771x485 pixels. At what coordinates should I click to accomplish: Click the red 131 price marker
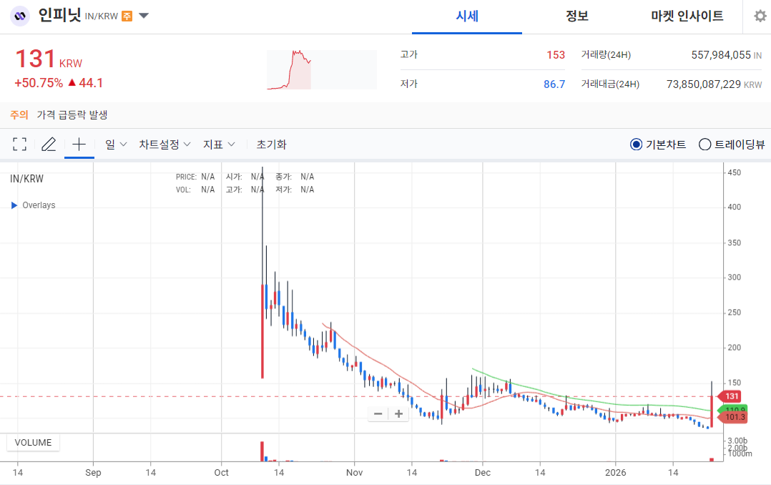[731, 396]
